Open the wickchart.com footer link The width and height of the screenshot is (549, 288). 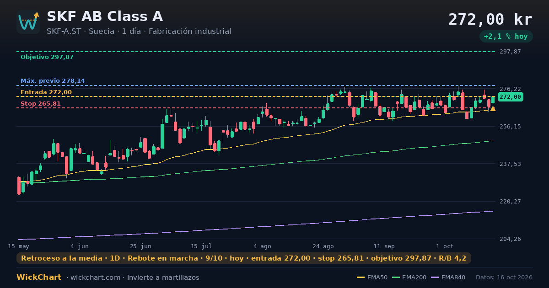tap(95, 277)
